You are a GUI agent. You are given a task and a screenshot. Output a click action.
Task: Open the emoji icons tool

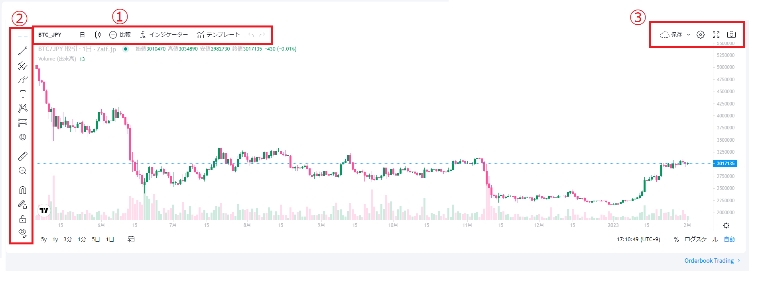pyautogui.click(x=23, y=137)
